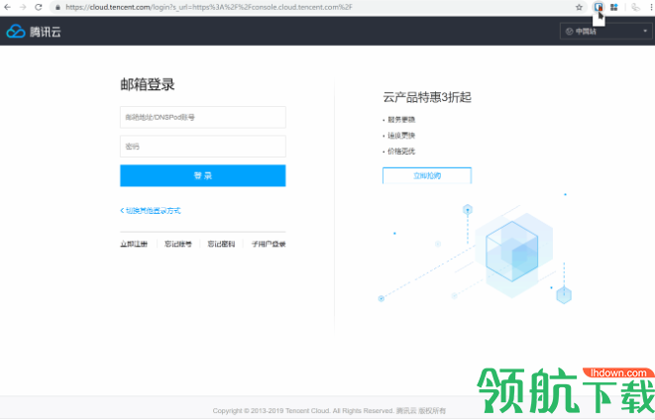This screenshot has height=420, width=655.
Task: Click the browser forward arrow
Action: click(23, 7)
